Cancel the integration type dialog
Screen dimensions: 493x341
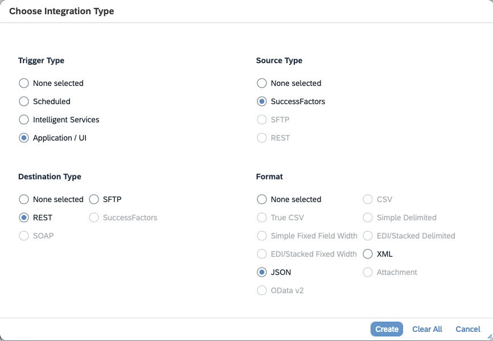point(468,329)
